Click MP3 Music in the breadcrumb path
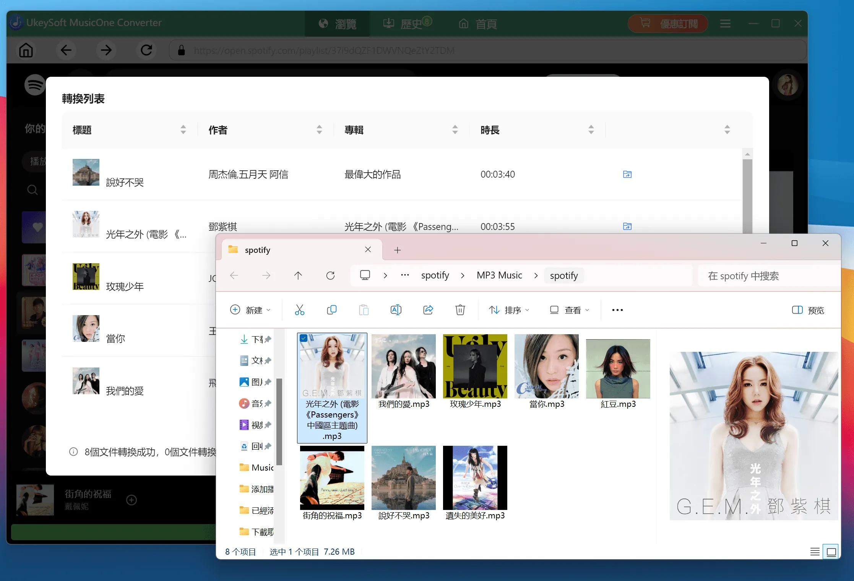Viewport: 854px width, 581px height. pyautogui.click(x=499, y=275)
